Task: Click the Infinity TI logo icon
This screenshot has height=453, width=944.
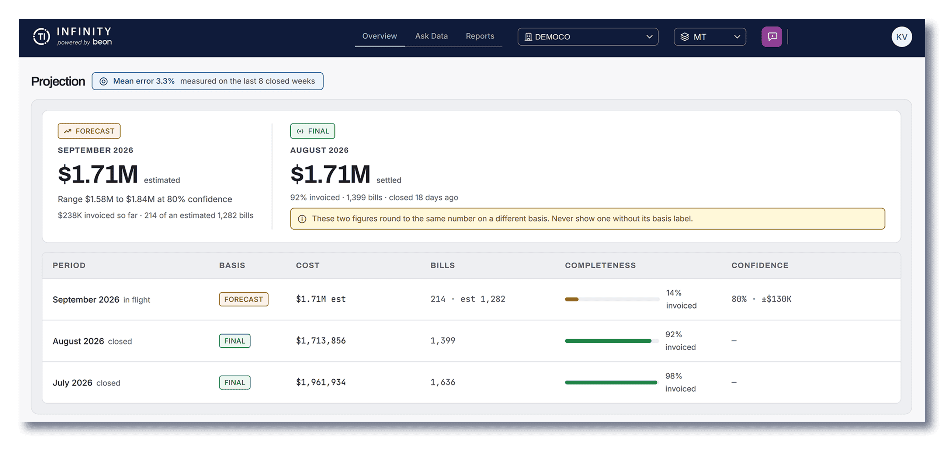Action: tap(42, 36)
